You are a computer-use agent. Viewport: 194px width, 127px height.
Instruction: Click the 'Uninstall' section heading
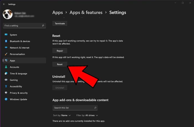[x=59, y=77]
